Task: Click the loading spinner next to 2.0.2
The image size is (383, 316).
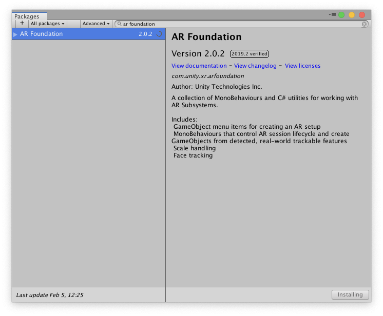Action: coord(159,34)
